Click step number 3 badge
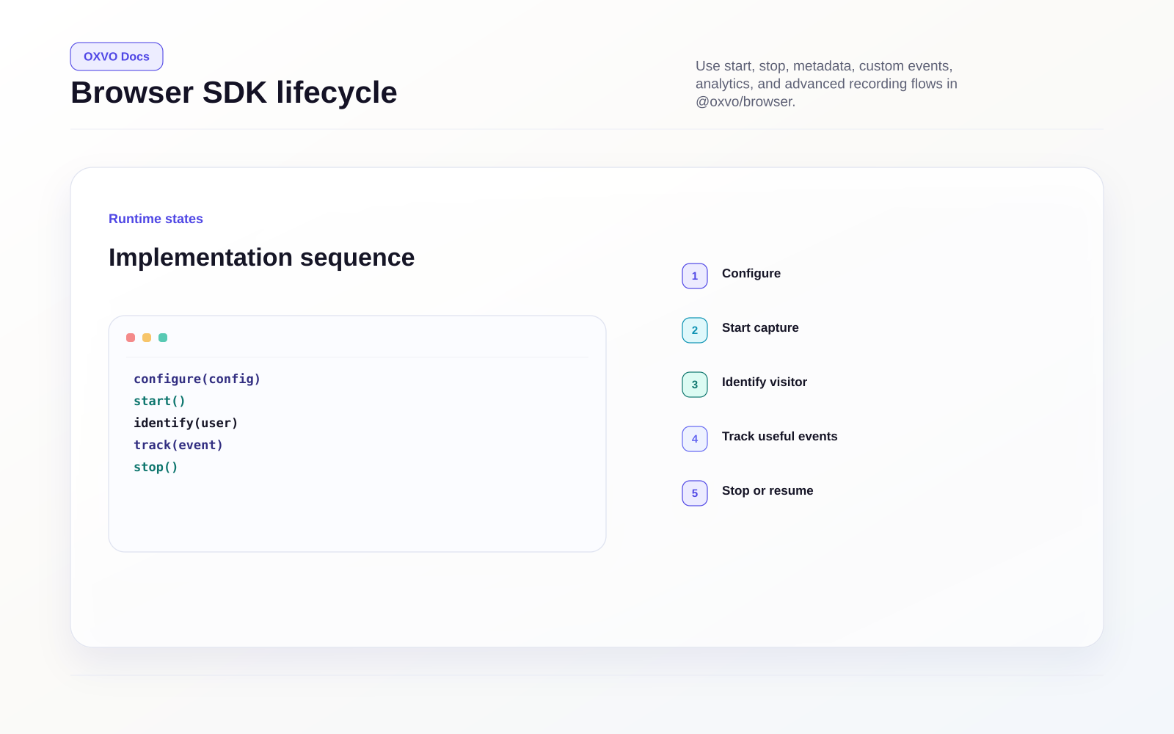The image size is (1174, 734). click(695, 385)
